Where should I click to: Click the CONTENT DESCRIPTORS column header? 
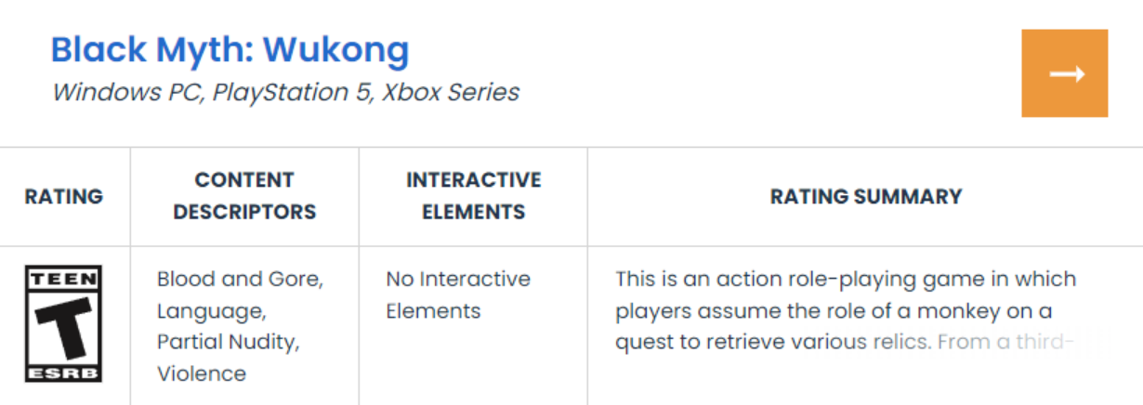[x=244, y=196]
